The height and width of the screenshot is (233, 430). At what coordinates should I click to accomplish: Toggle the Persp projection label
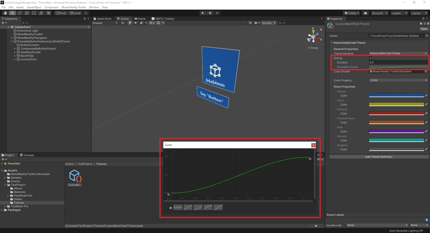[x=313, y=48]
